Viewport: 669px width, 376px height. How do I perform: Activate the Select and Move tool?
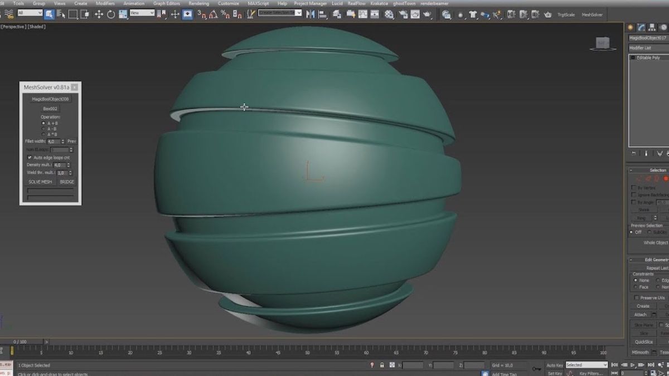coord(99,13)
